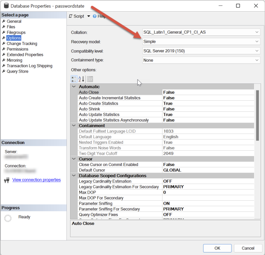The width and height of the screenshot is (265, 255).
Task: Select the Auto Shrink row
Action: [x=166, y=109]
